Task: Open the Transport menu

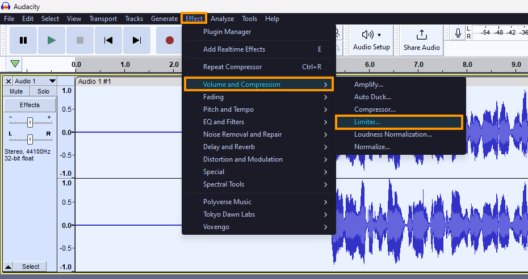Action: coord(103,19)
